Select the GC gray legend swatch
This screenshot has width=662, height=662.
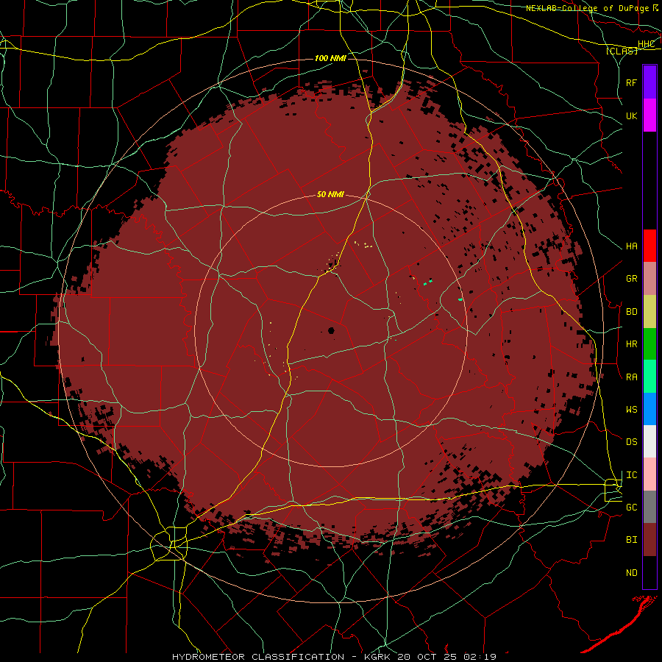pos(649,507)
